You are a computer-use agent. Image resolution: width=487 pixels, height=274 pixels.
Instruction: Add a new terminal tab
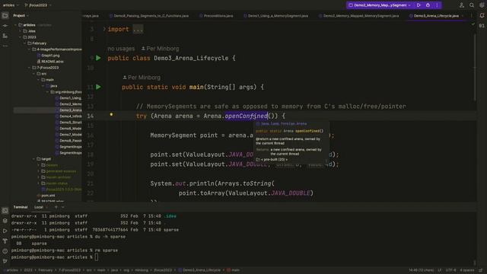tap(56, 207)
